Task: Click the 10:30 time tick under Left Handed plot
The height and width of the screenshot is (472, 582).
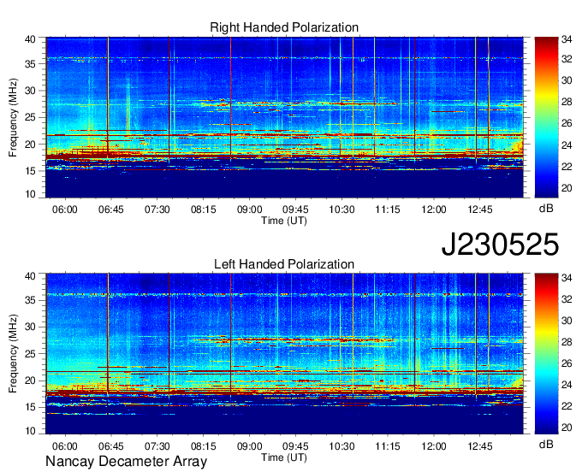Action: coord(341,446)
